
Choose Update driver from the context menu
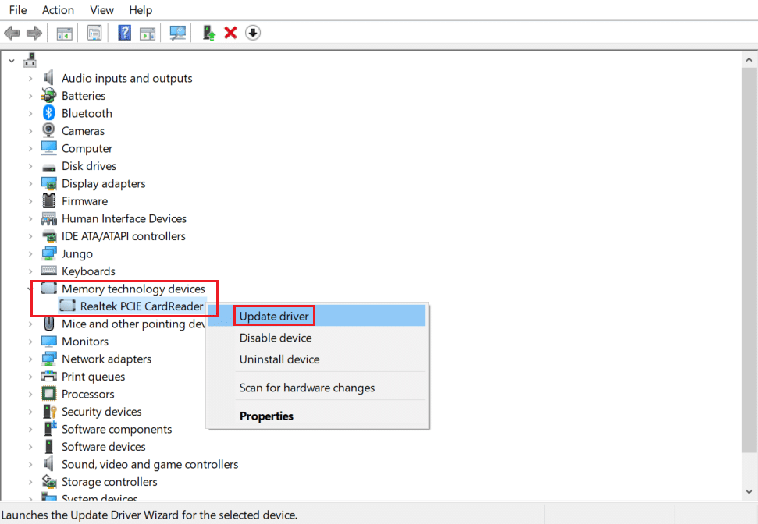point(274,315)
